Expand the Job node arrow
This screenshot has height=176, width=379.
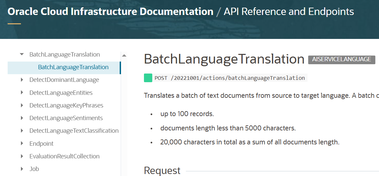pyautogui.click(x=22, y=169)
